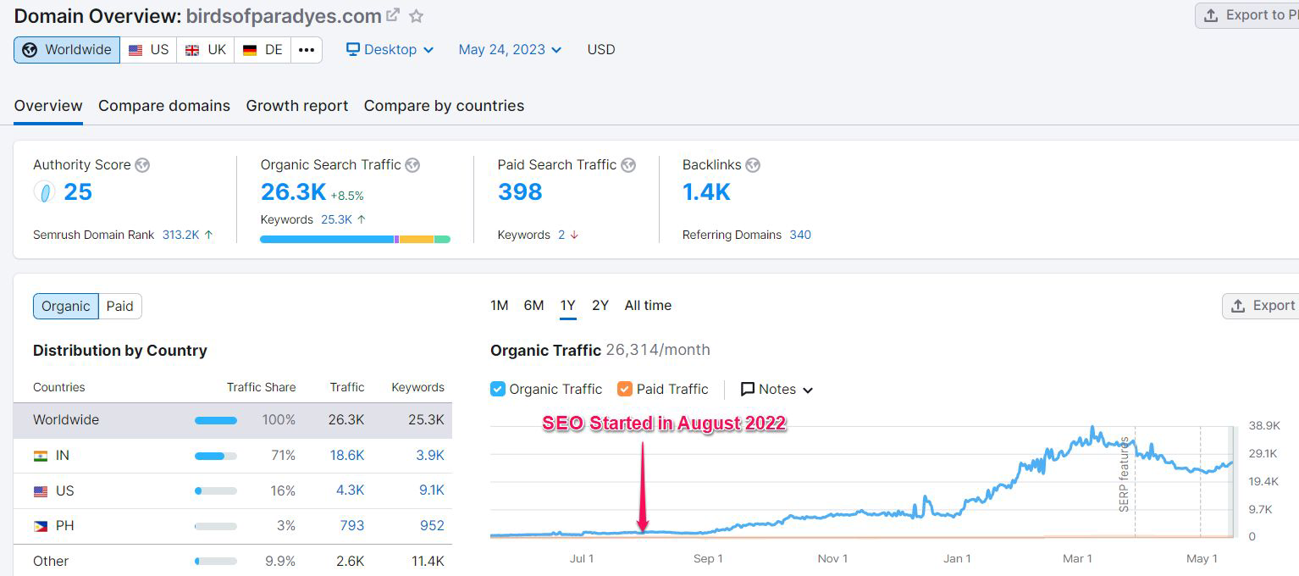This screenshot has width=1299, height=576.
Task: Click the Philippines flag icon in country list
Action: 41,526
